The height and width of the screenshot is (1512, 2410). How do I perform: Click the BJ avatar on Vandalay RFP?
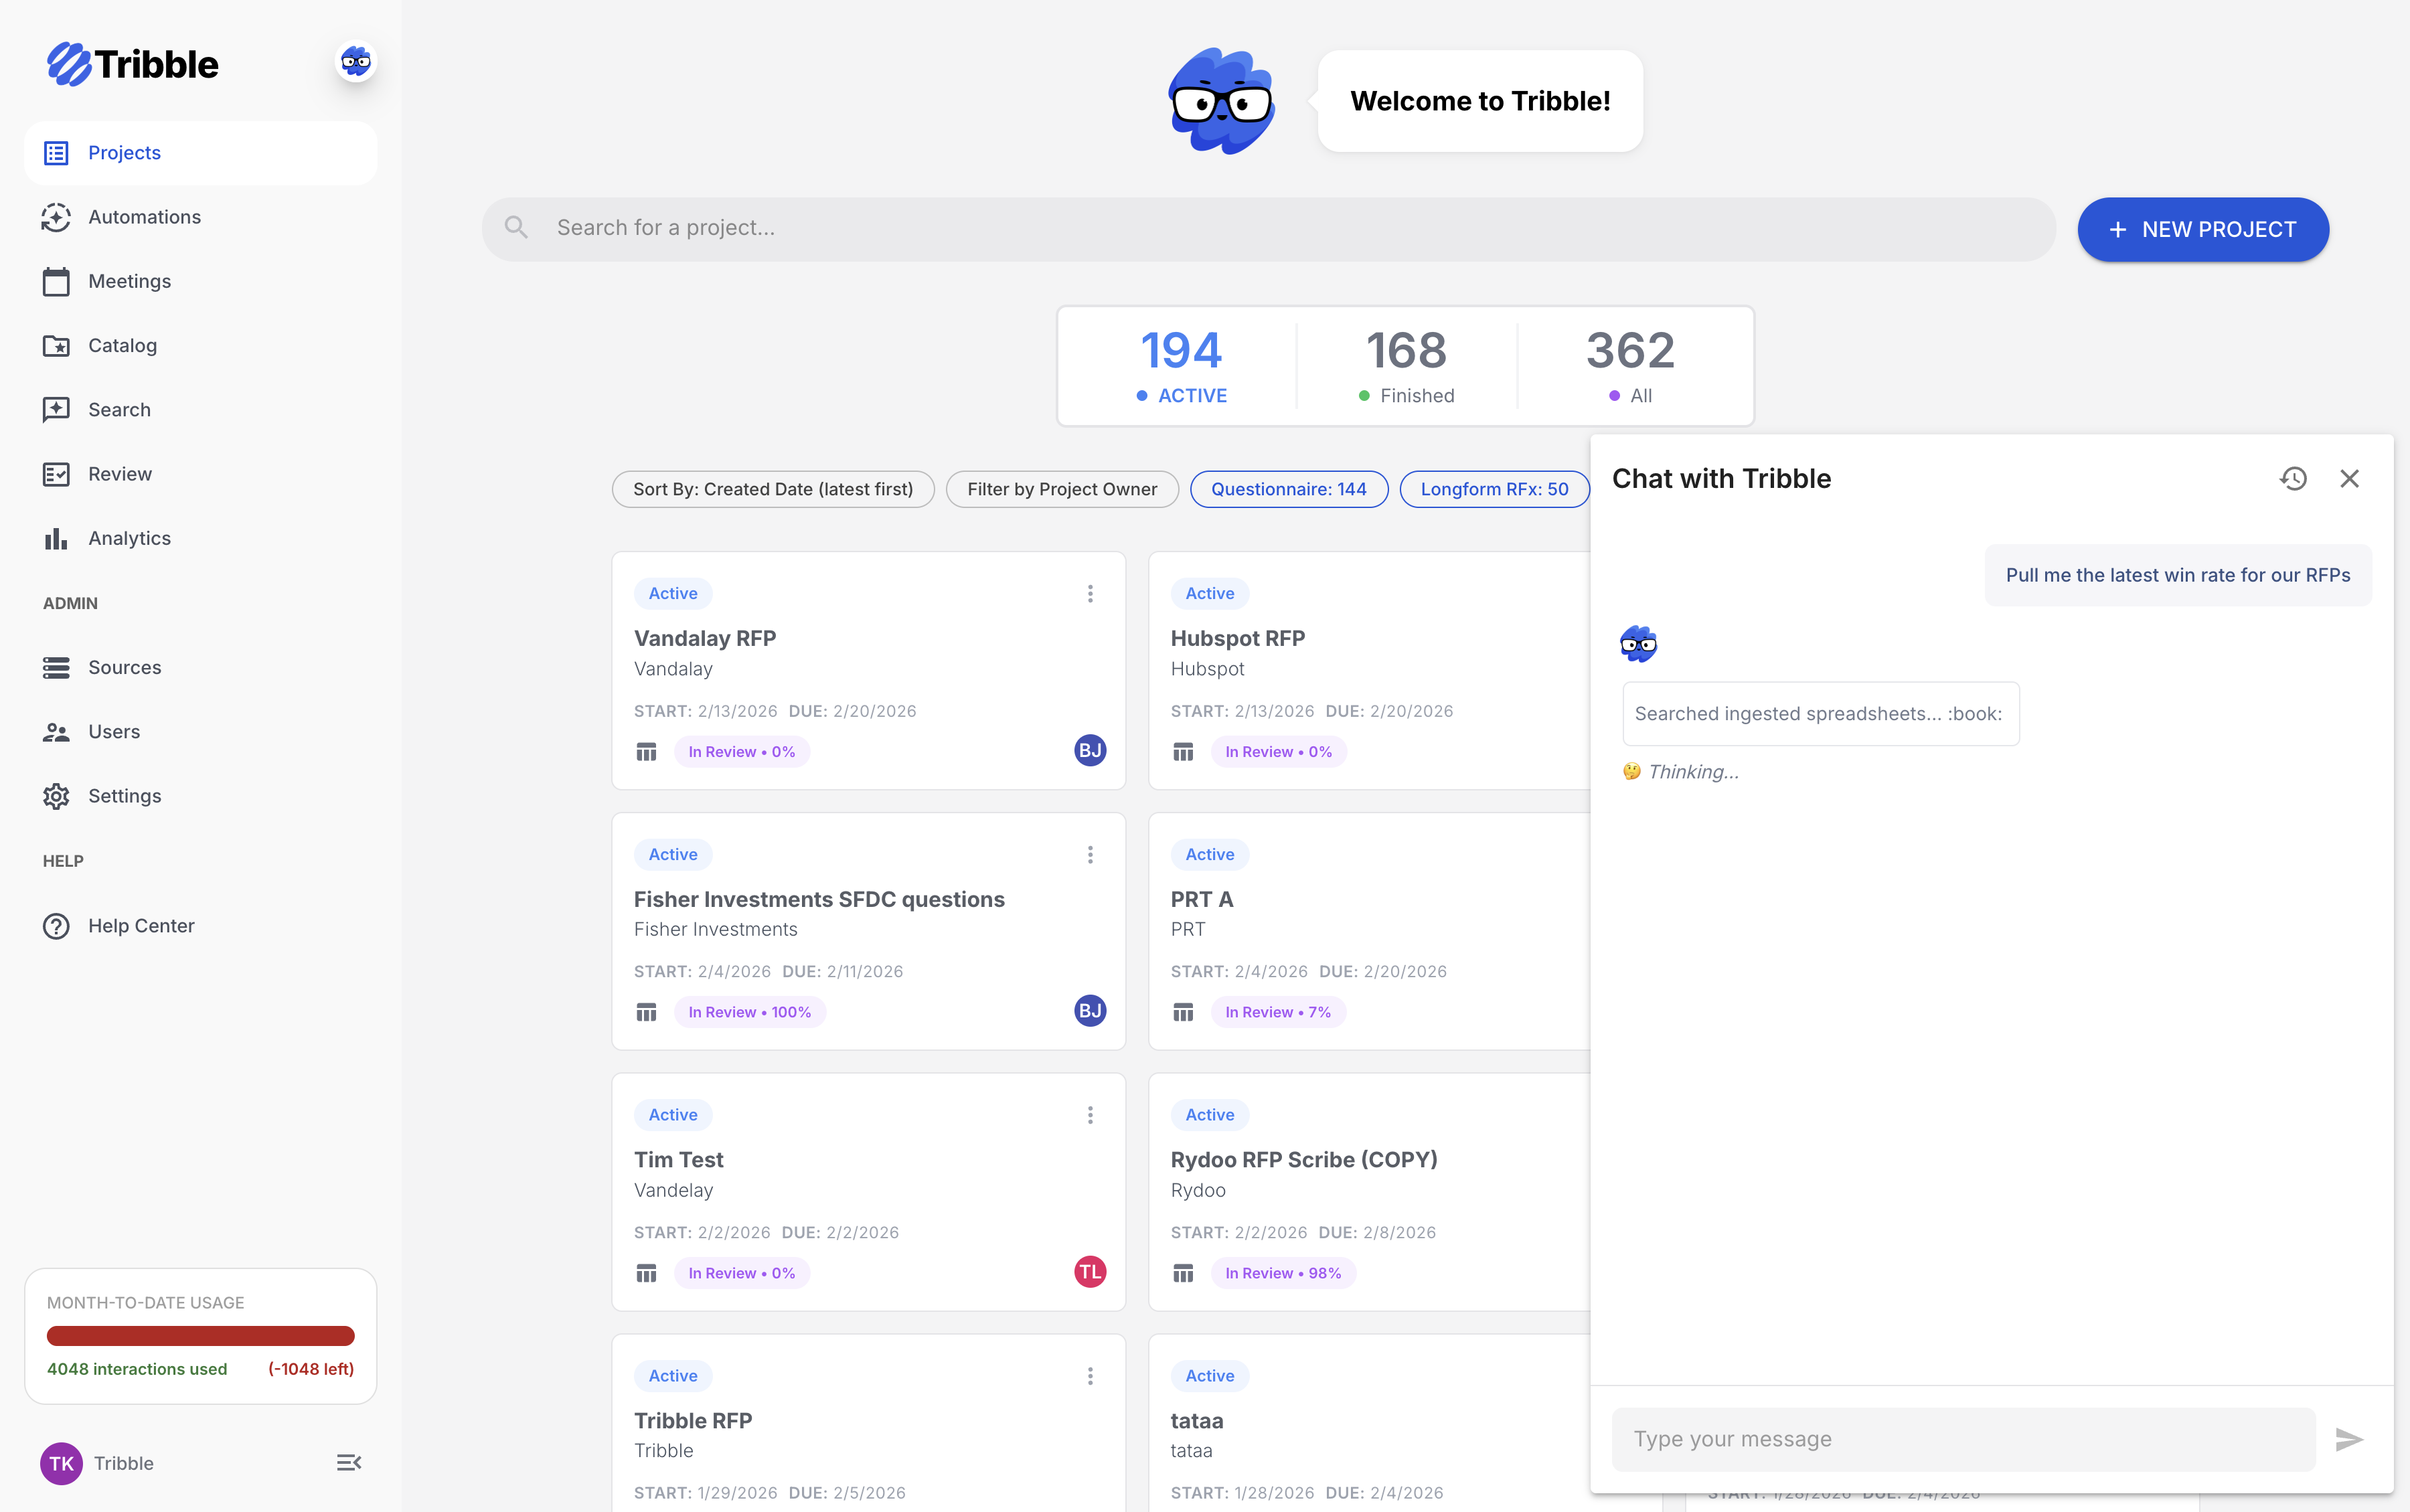point(1090,750)
